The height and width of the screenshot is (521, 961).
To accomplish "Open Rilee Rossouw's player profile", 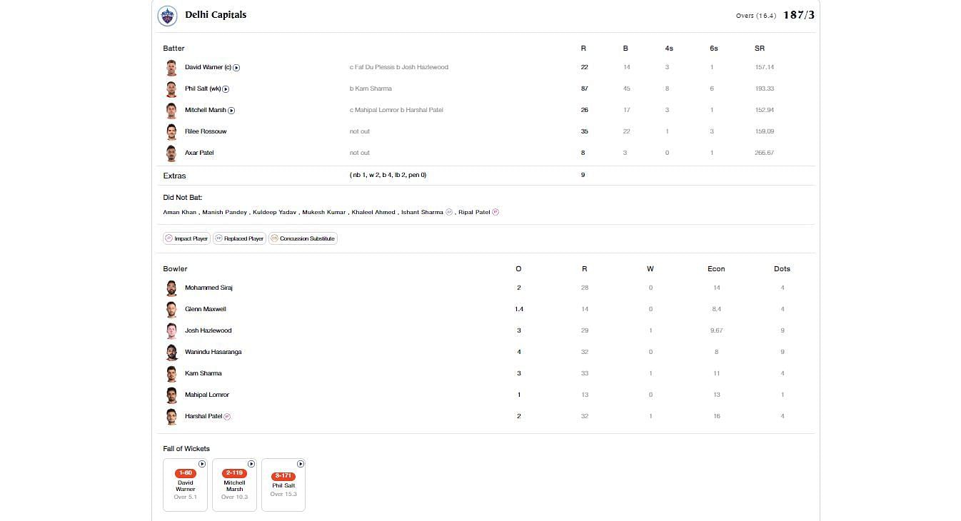I will [x=206, y=131].
